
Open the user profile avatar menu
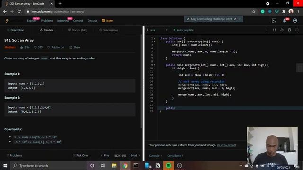[295, 21]
